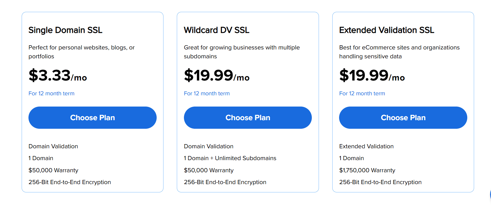The height and width of the screenshot is (206, 491).
Task: Open the 12 month term link under Extended Validation SSL
Action: pyautogui.click(x=362, y=93)
